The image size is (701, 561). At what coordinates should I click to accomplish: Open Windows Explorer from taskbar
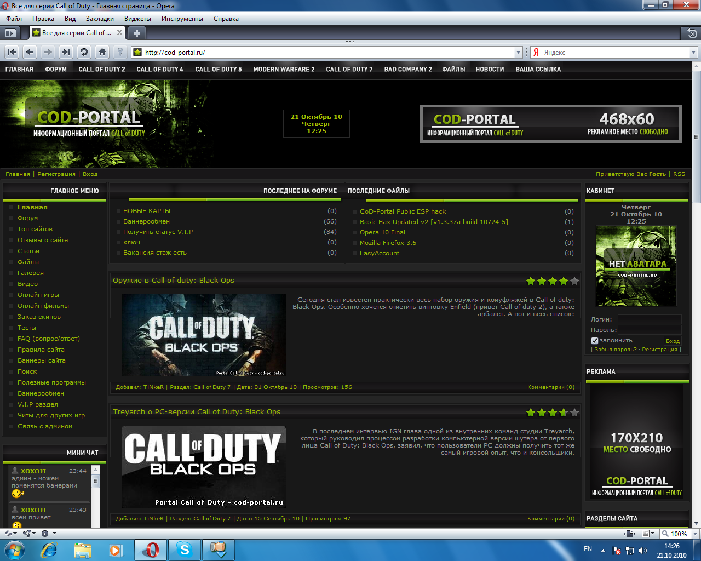(x=82, y=549)
